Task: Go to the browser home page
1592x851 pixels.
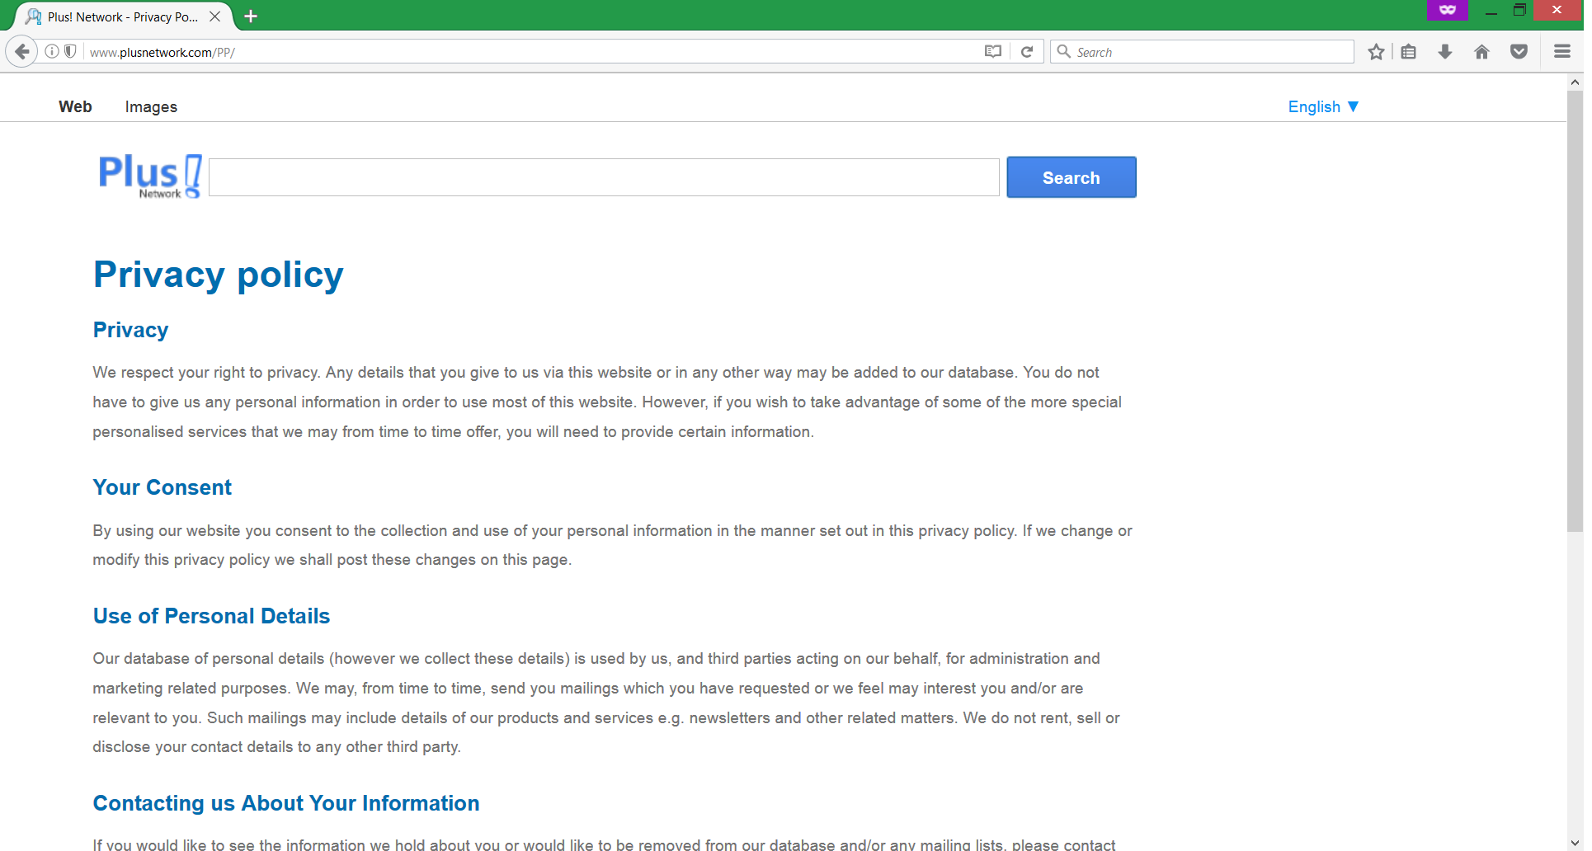Action: click(x=1481, y=52)
